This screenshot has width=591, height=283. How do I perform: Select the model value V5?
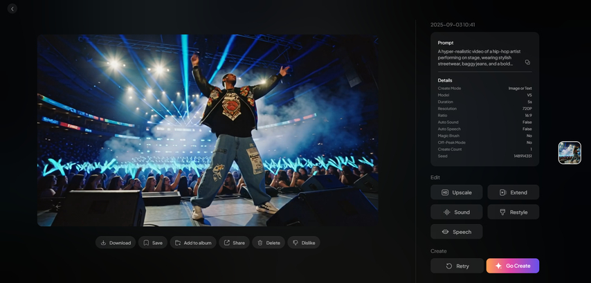click(x=529, y=95)
